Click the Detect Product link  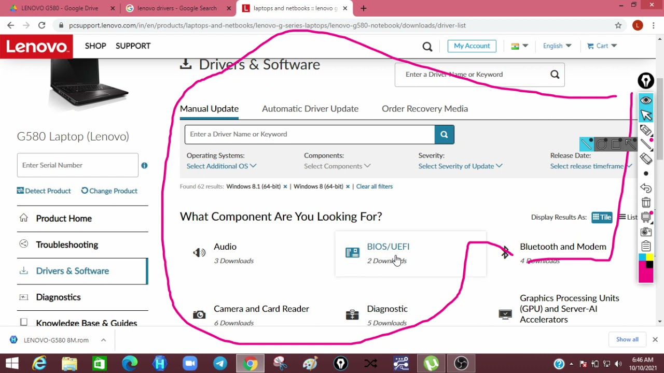click(x=44, y=191)
